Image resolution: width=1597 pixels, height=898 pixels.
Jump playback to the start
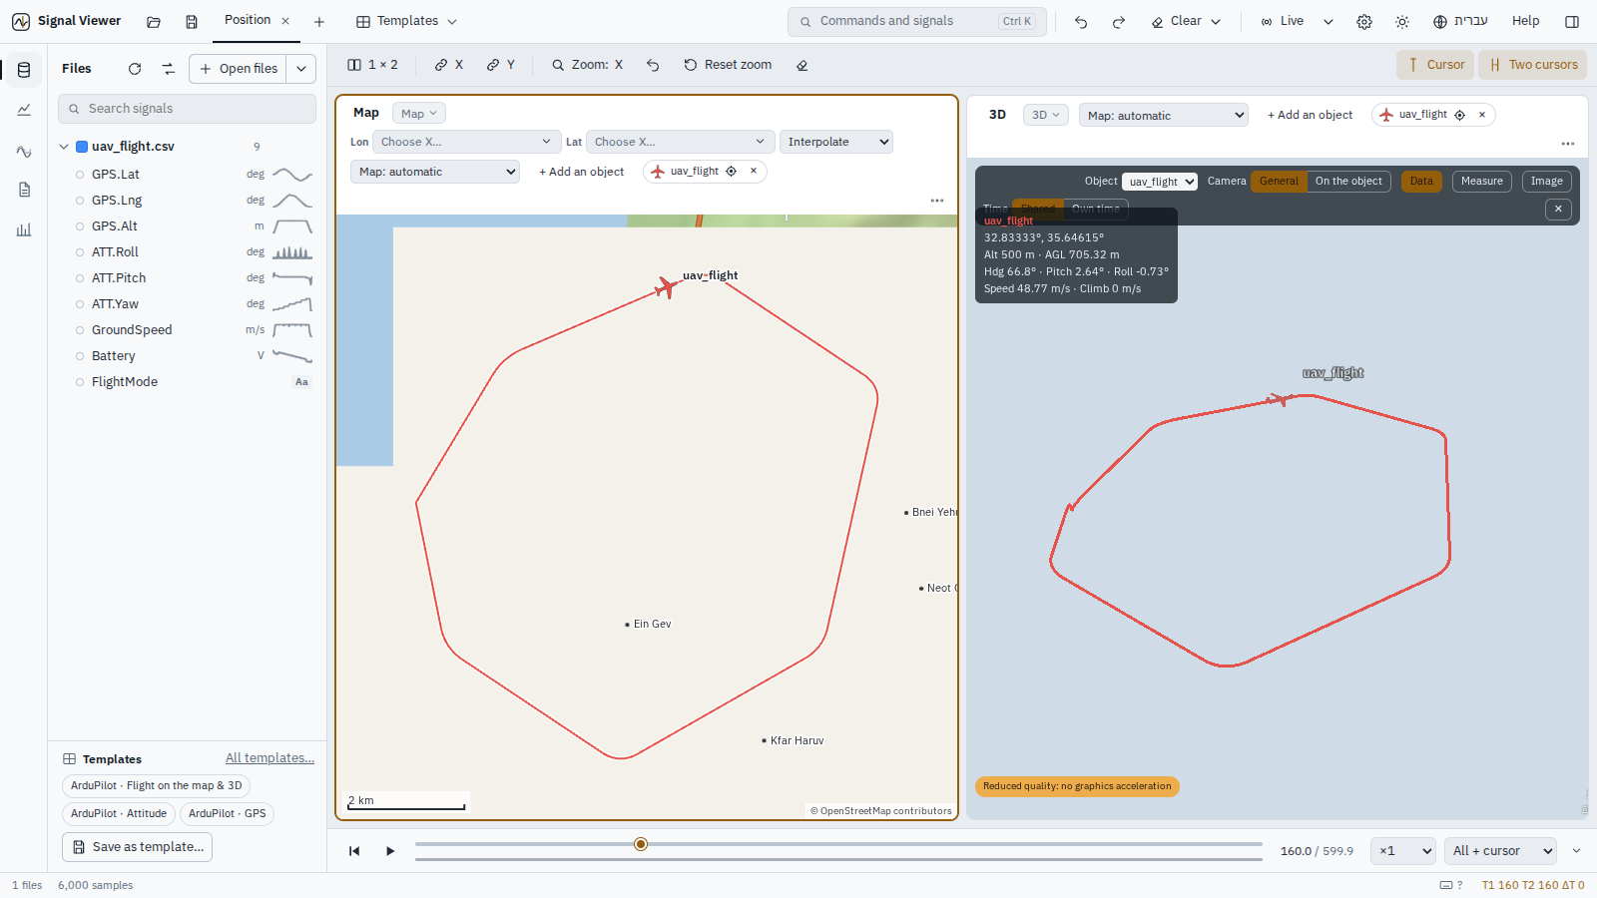coord(354,851)
